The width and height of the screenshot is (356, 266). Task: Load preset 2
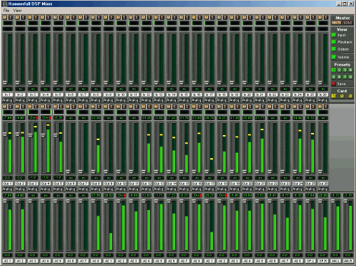339,70
